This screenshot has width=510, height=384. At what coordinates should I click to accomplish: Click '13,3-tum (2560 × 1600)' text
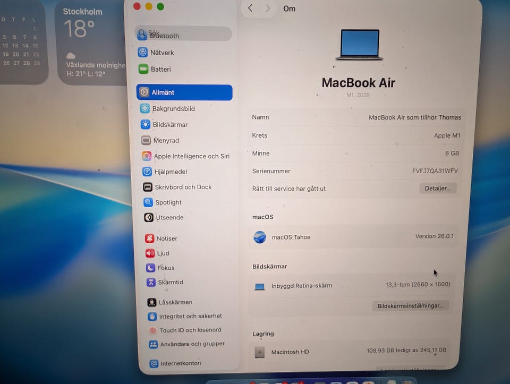(x=418, y=285)
